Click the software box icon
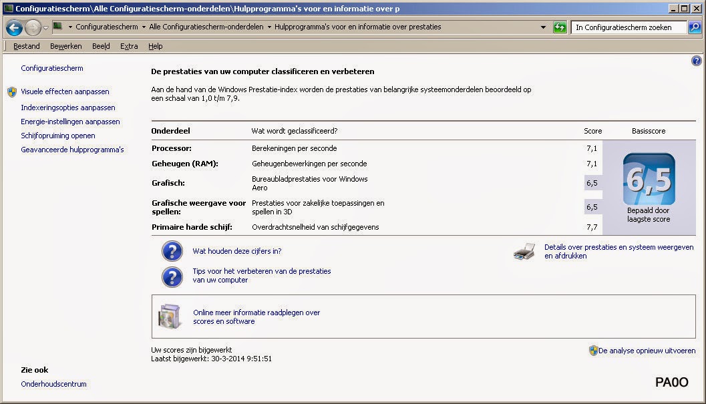 coord(170,316)
